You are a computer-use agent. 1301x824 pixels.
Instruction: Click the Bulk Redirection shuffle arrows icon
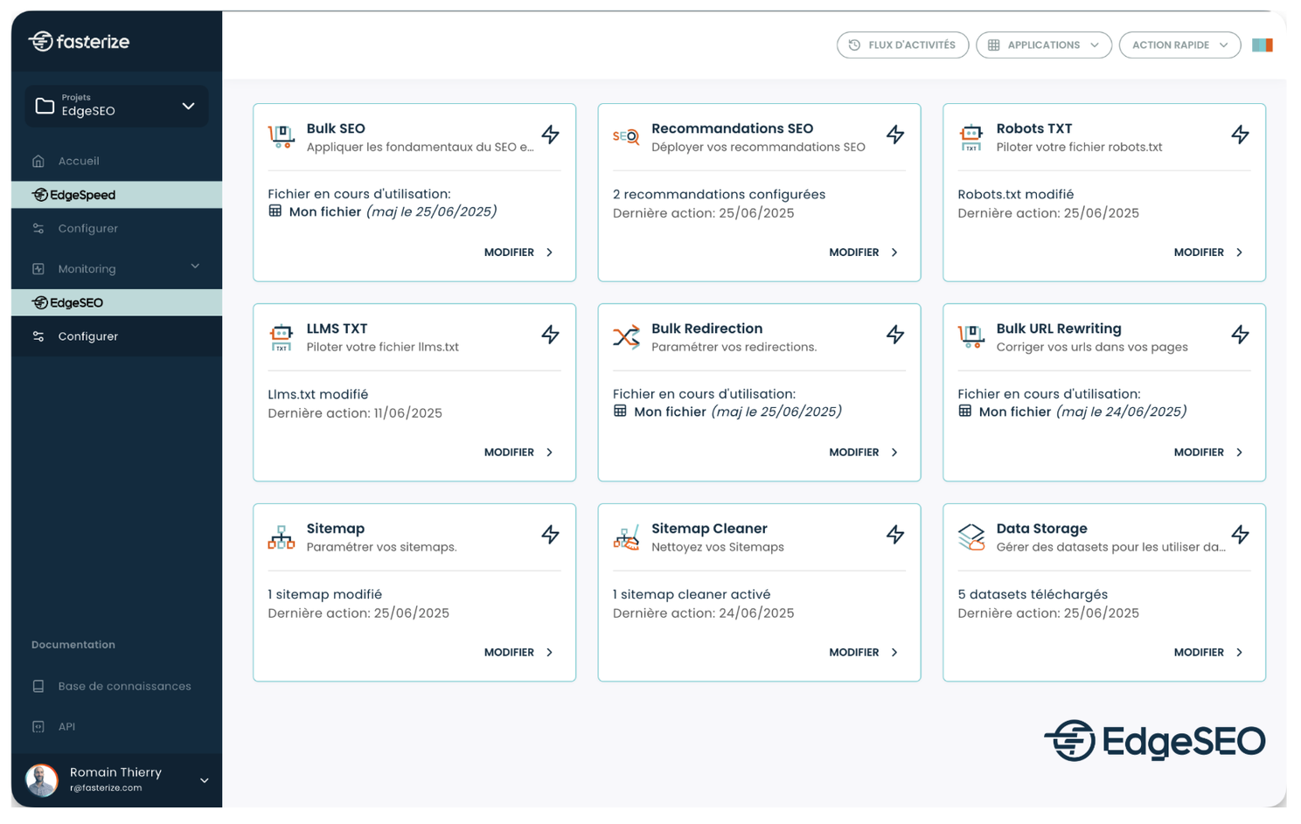[x=626, y=336]
